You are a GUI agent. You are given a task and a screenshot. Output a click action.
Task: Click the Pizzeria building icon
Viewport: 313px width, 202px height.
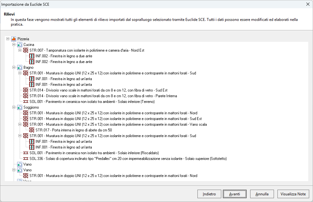pos(14,39)
